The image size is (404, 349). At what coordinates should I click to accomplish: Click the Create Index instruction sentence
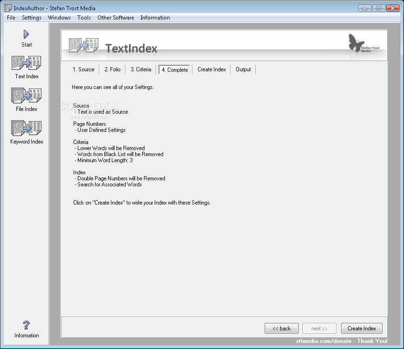[142, 203]
